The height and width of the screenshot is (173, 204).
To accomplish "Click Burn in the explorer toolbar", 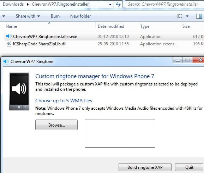I will tap(55, 16).
